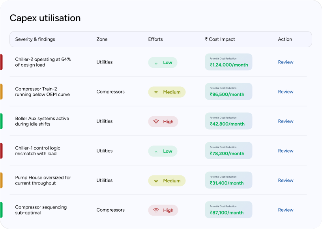Review the Chiller-2 operating at 64% finding

coord(285,62)
